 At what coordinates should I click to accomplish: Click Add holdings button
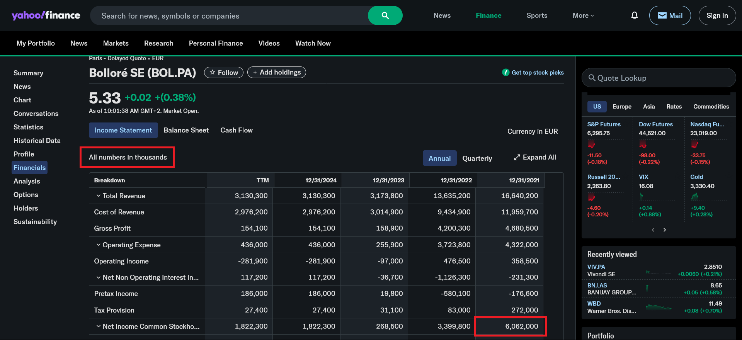coord(277,72)
